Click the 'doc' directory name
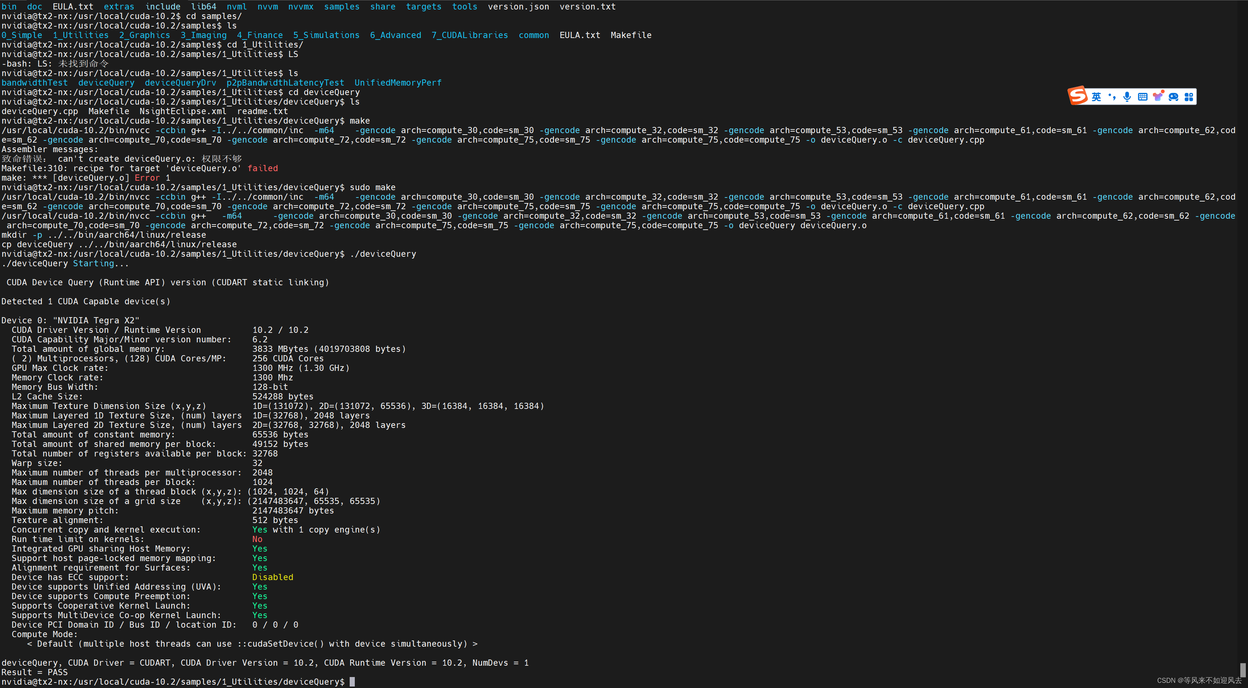The image size is (1248, 688). 34,7
